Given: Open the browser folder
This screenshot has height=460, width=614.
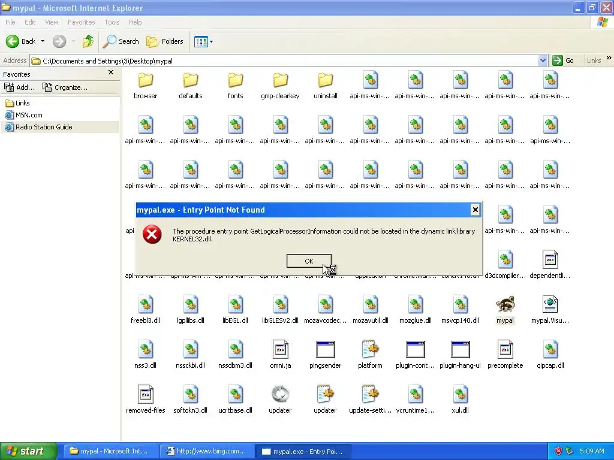Looking at the screenshot, I should click(x=145, y=86).
